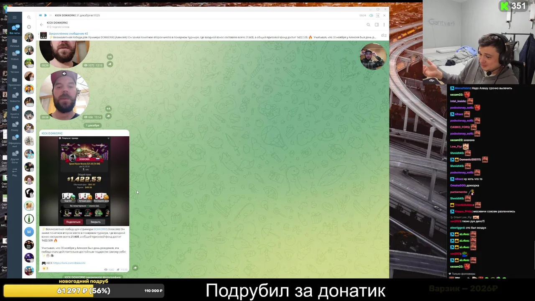Click chat message 'москвичи совсем разленились'

tap(493, 212)
